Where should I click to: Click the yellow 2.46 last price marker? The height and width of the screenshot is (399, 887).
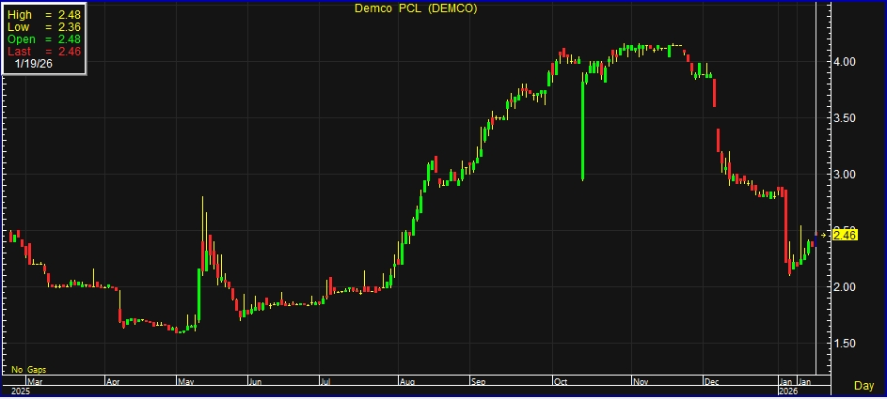pyautogui.click(x=845, y=235)
